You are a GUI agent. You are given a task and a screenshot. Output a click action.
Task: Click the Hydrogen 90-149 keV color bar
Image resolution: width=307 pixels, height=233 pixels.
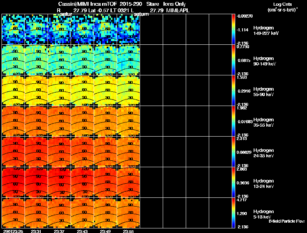point(233,60)
